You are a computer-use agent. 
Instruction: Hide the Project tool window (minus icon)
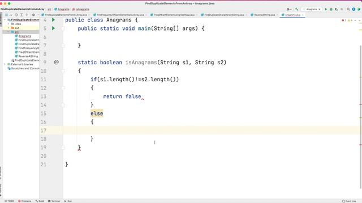click(x=38, y=15)
